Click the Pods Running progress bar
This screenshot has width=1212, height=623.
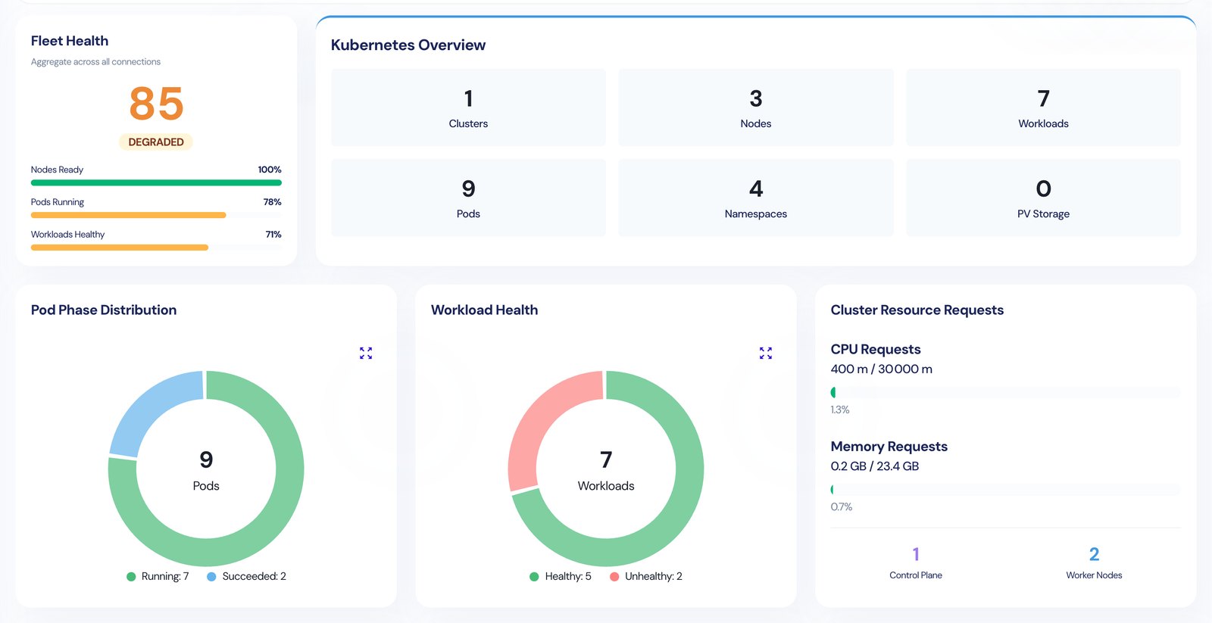coord(156,215)
